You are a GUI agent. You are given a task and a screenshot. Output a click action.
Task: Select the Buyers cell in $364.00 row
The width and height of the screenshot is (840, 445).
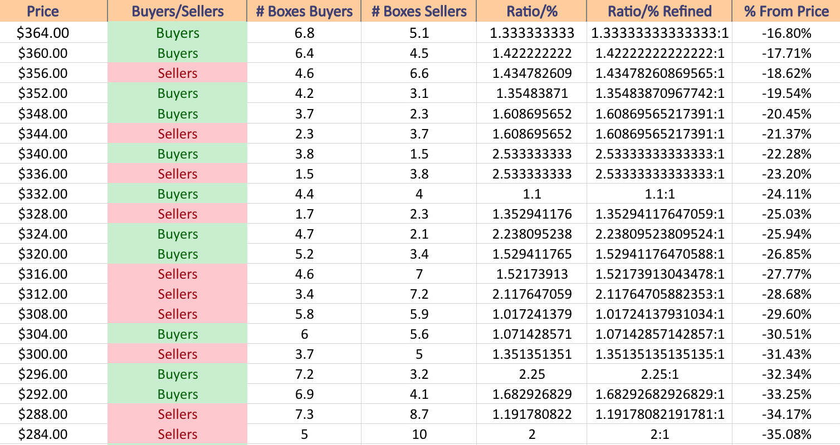[x=177, y=33]
